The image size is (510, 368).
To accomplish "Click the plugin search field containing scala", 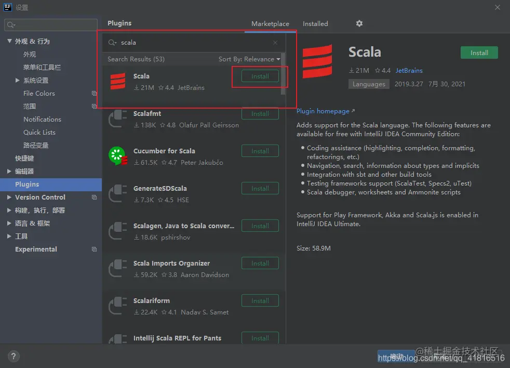I will [194, 43].
